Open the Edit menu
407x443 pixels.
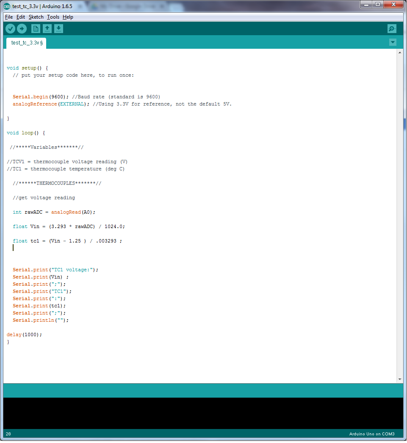click(x=21, y=17)
